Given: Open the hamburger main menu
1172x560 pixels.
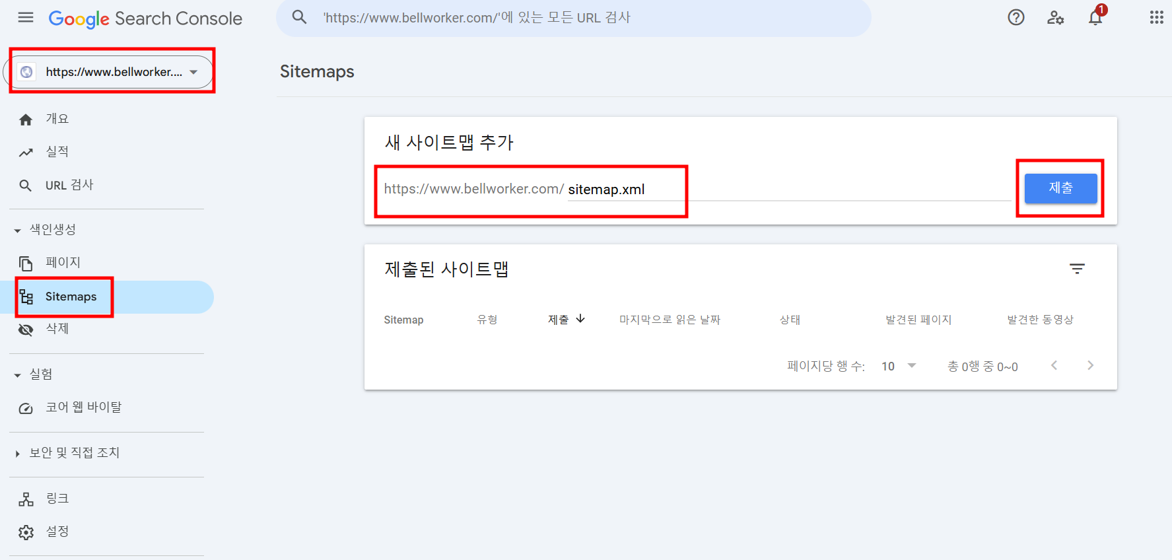Looking at the screenshot, I should point(26,18).
